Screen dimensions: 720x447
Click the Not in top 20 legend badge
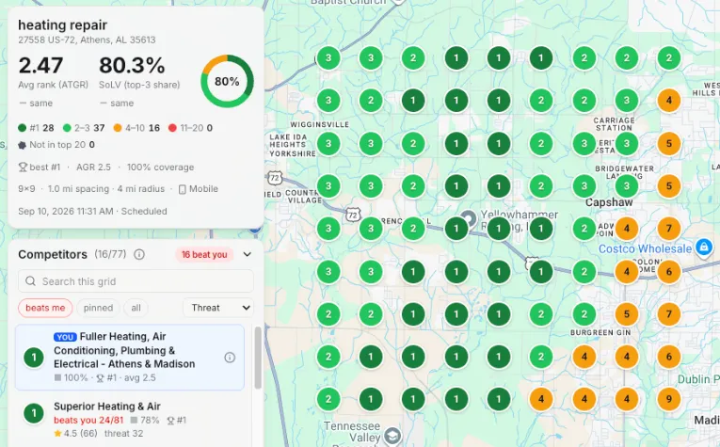pos(22,145)
